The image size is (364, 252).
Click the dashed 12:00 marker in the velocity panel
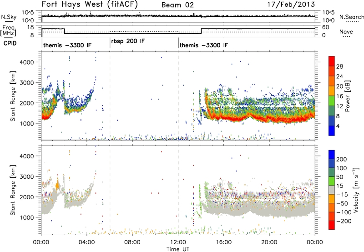(x=178, y=190)
